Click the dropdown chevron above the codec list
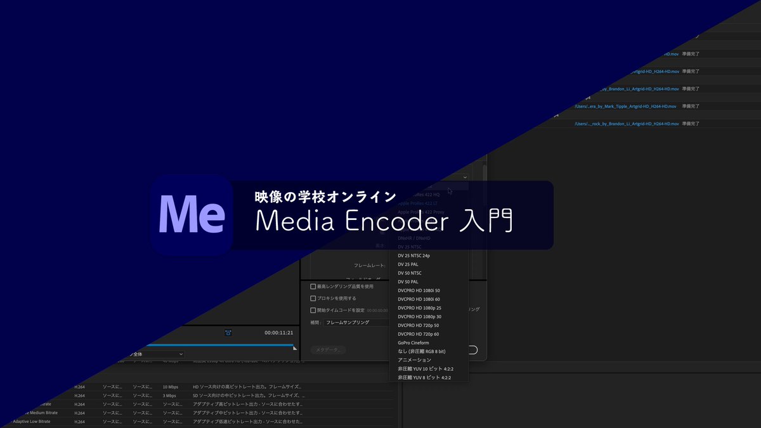Image resolution: width=761 pixels, height=428 pixels. click(465, 177)
